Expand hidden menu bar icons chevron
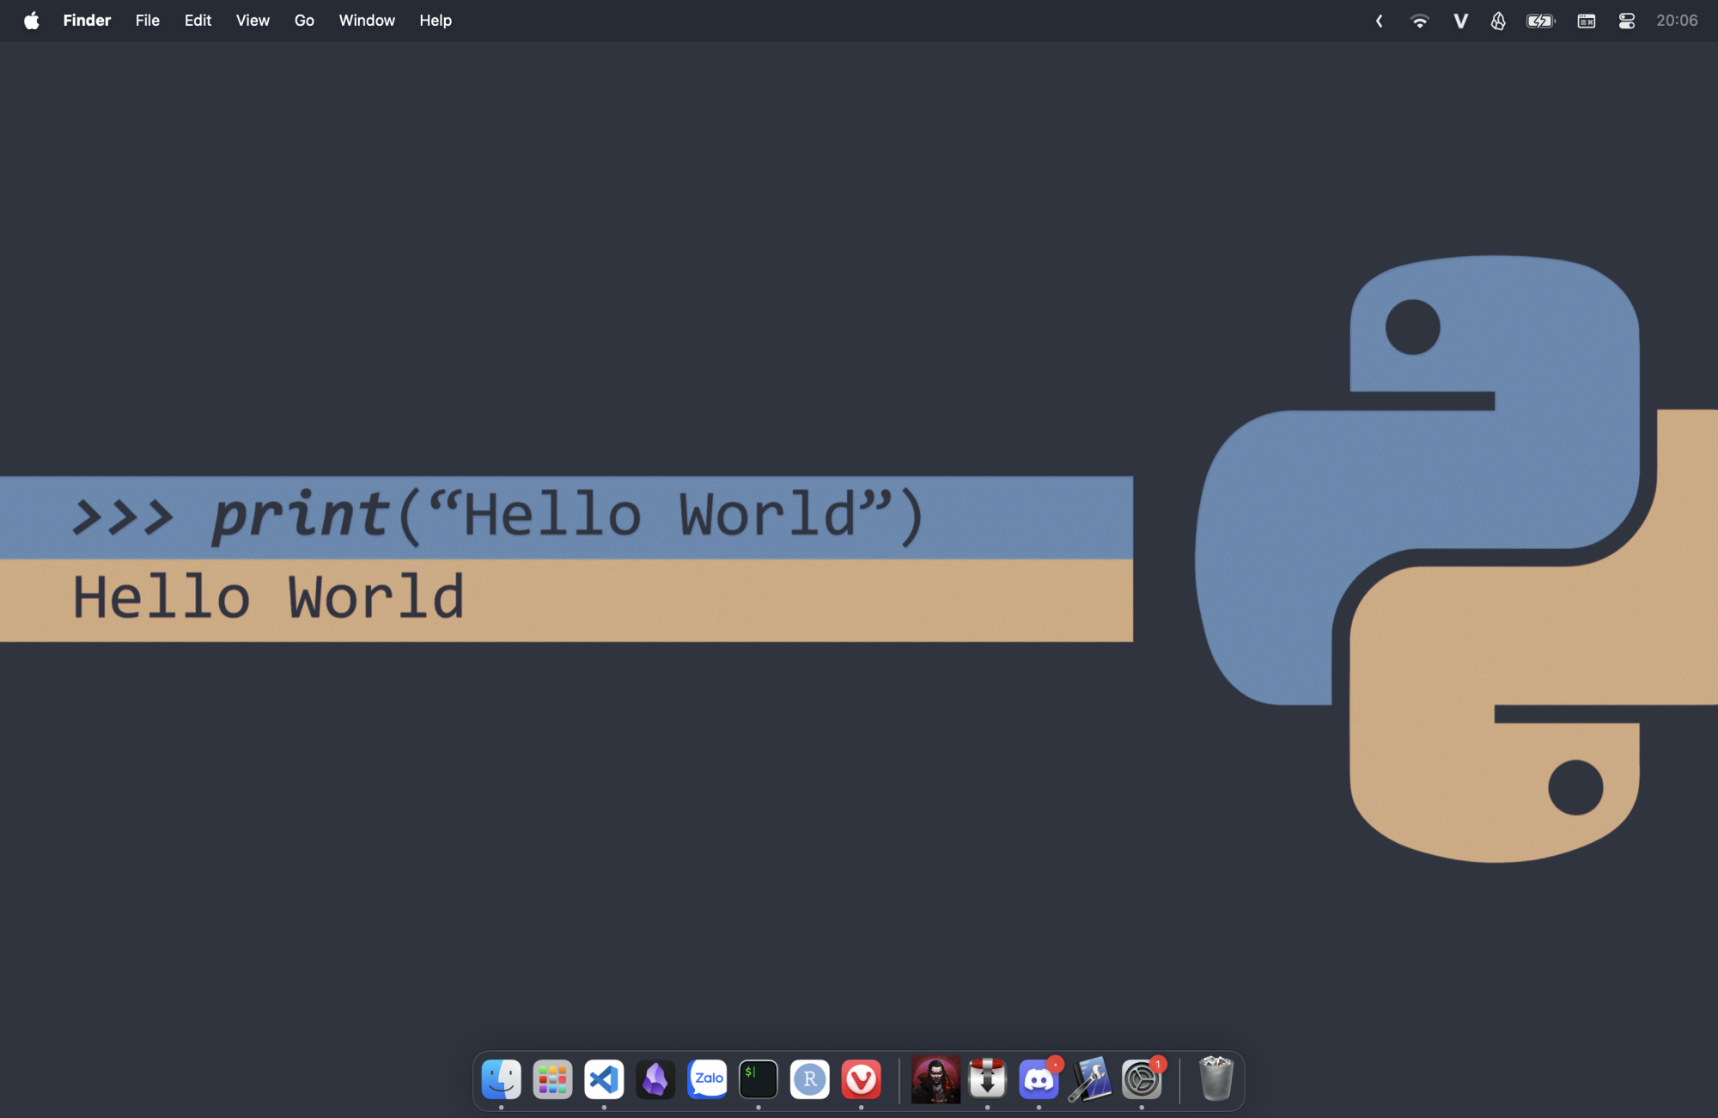 pos(1380,21)
